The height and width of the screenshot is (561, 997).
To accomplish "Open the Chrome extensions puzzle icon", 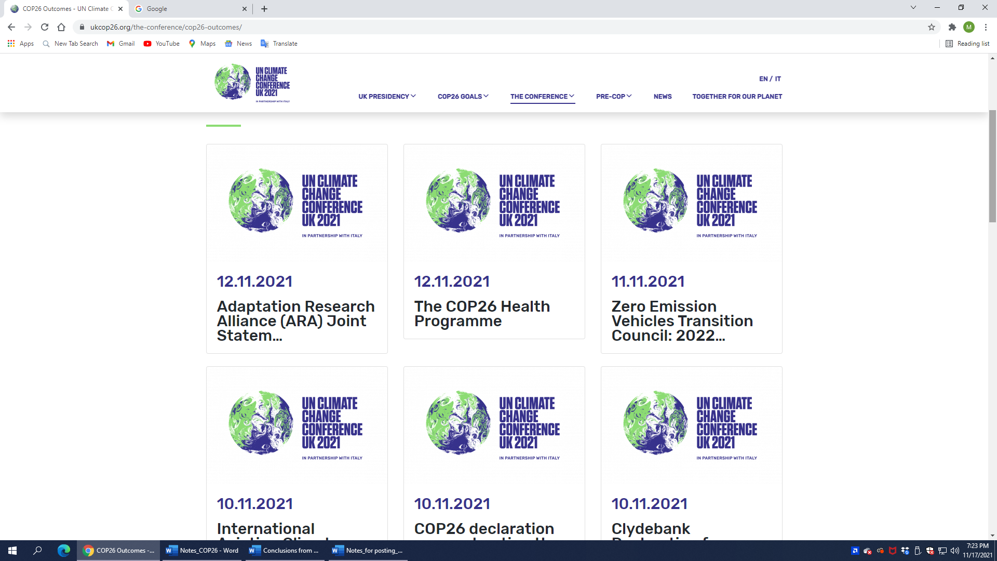I will (x=952, y=27).
